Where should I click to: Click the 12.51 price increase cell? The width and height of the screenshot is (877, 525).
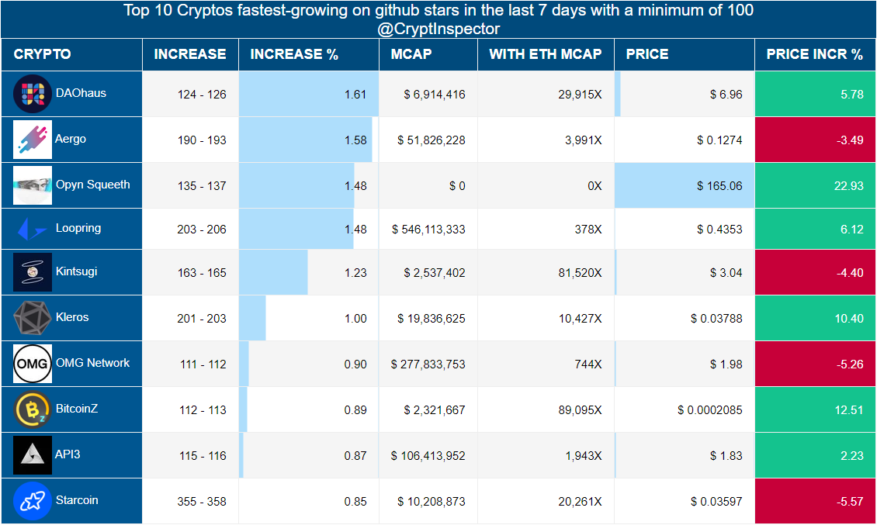pyautogui.click(x=815, y=409)
